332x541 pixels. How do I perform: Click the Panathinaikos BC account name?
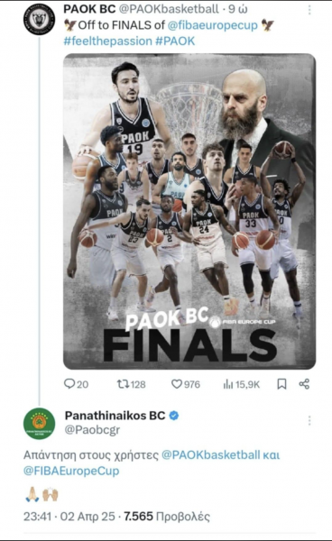[x=115, y=416]
